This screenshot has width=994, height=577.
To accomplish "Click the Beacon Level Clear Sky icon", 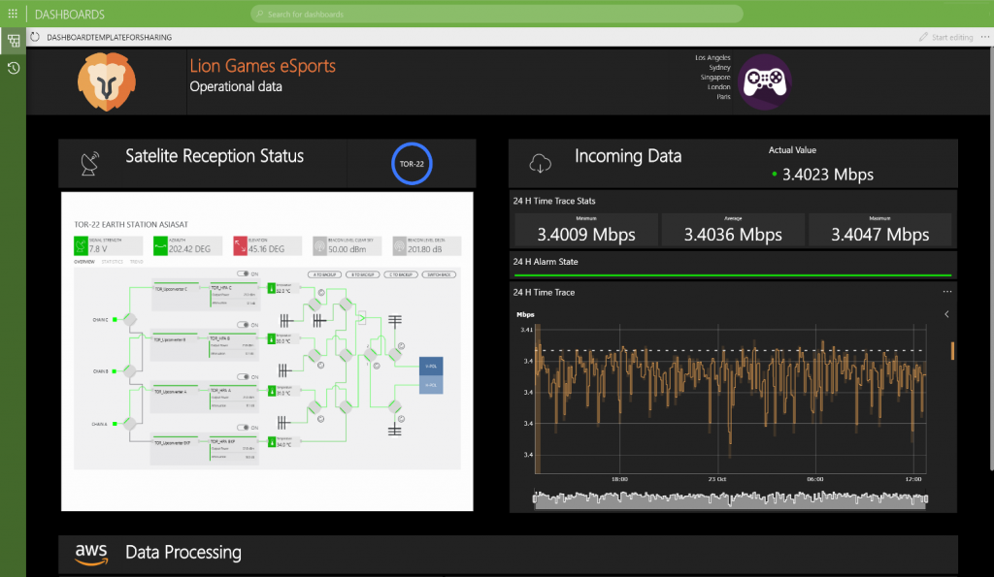I will point(319,245).
